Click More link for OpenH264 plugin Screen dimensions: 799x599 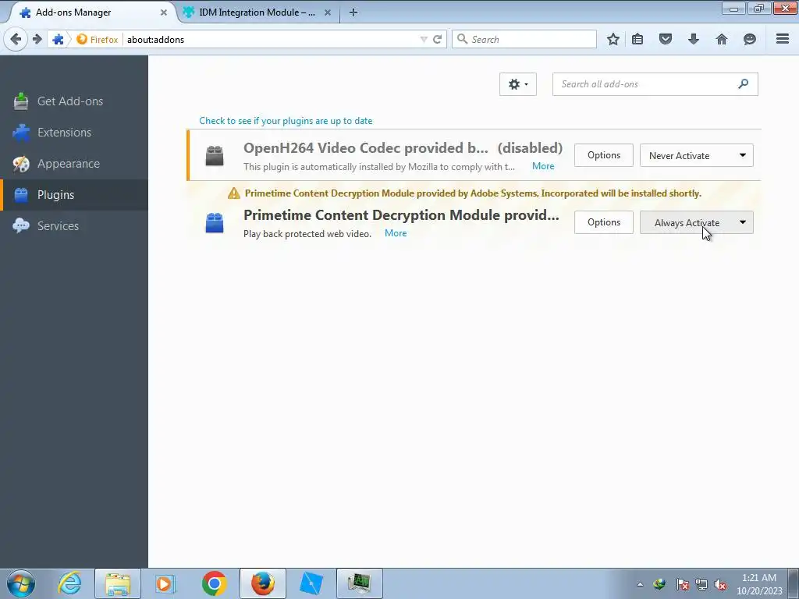click(x=543, y=166)
